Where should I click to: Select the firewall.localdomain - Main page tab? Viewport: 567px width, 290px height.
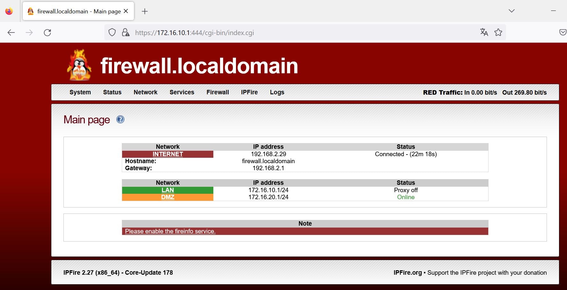tap(78, 11)
